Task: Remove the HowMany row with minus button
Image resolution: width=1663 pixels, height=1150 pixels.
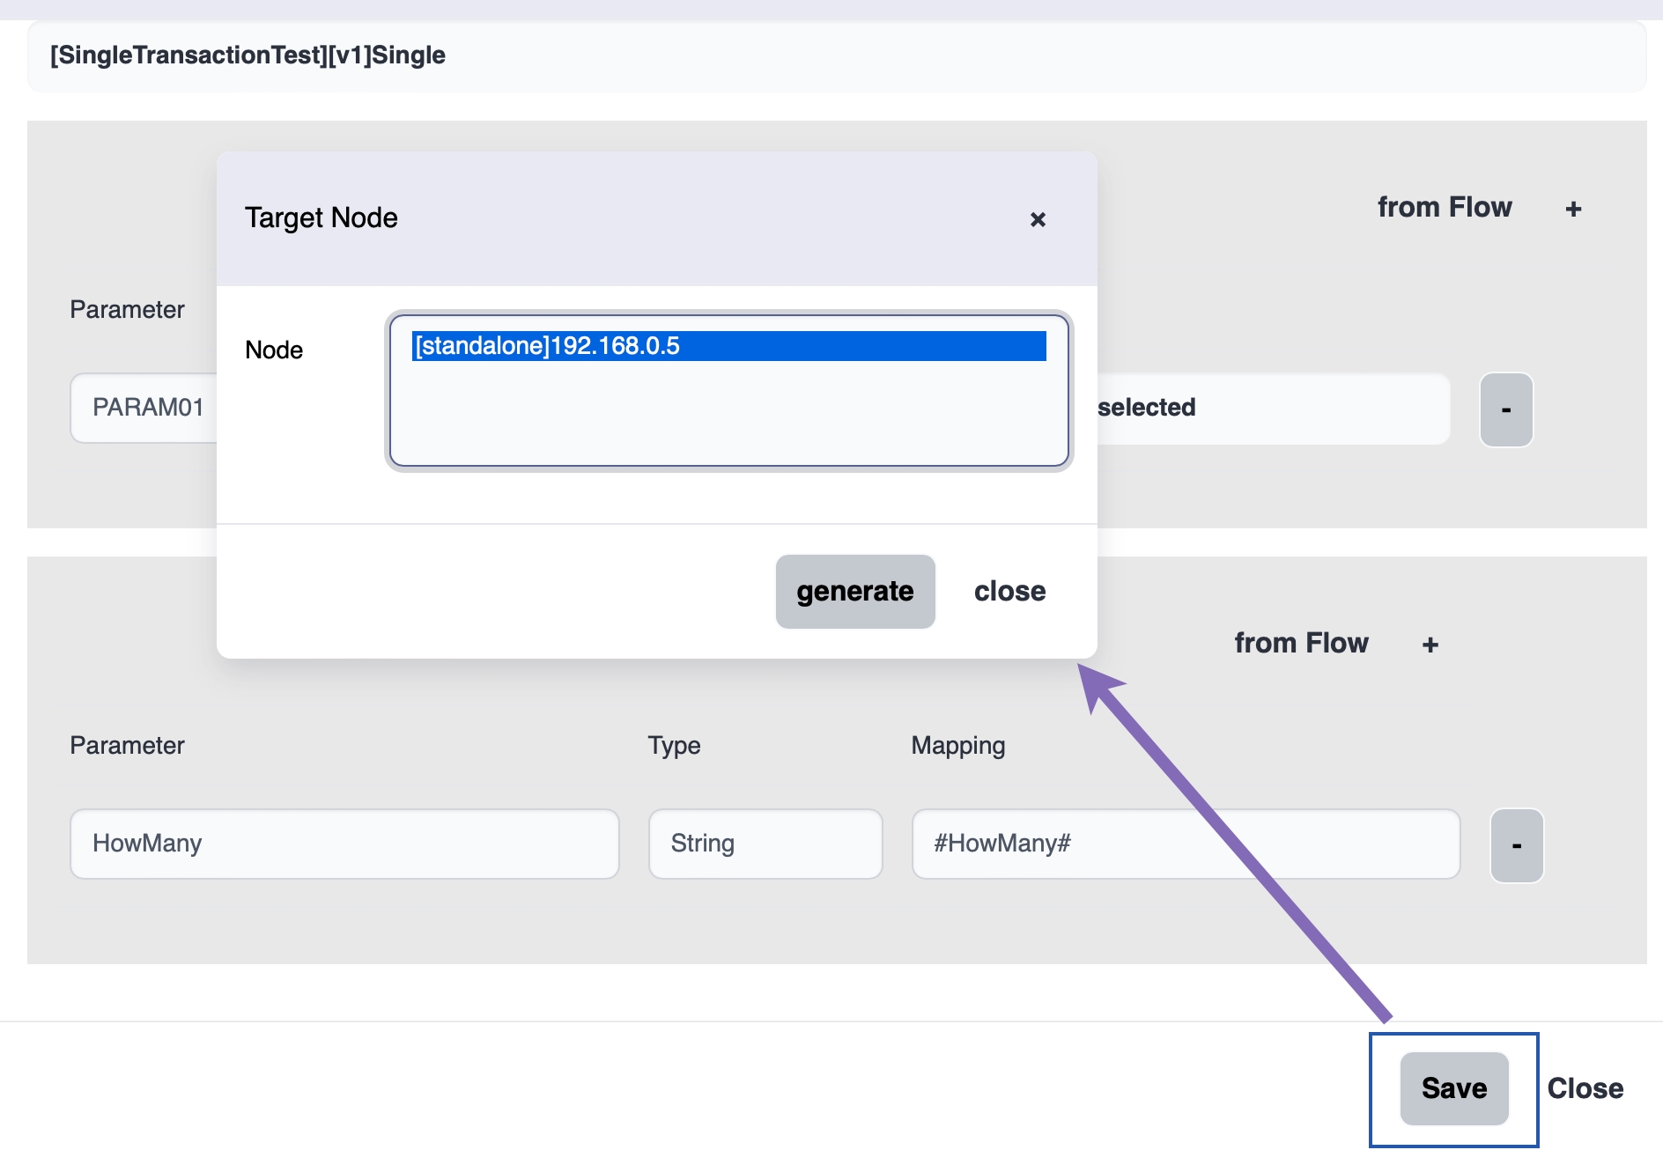Action: click(1516, 845)
